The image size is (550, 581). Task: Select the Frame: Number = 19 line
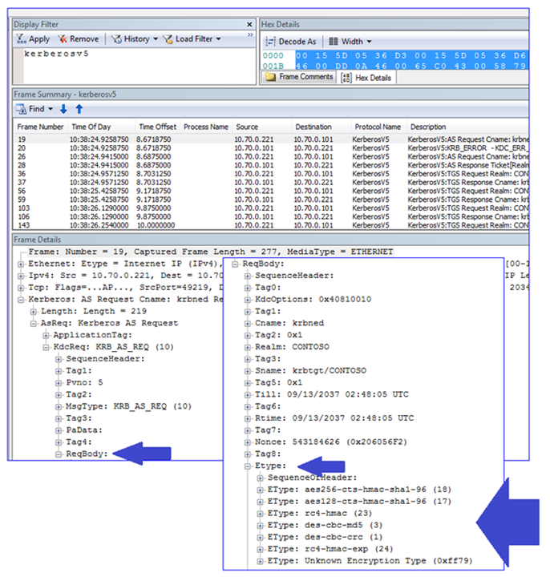[x=211, y=252]
